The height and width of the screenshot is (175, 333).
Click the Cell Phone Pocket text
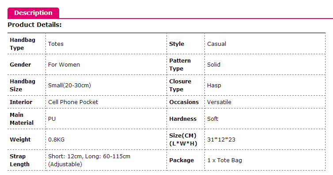73,102
